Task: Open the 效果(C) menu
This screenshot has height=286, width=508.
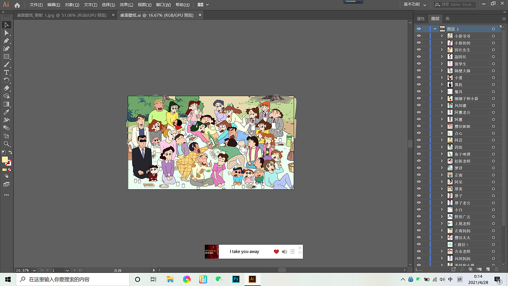Action: 126,5
